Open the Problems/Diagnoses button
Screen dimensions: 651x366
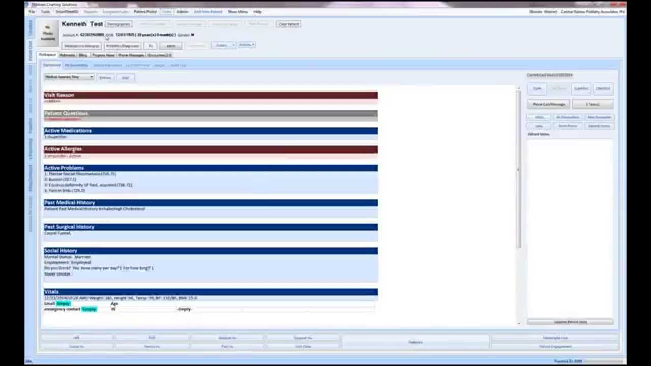pyautogui.click(x=123, y=45)
